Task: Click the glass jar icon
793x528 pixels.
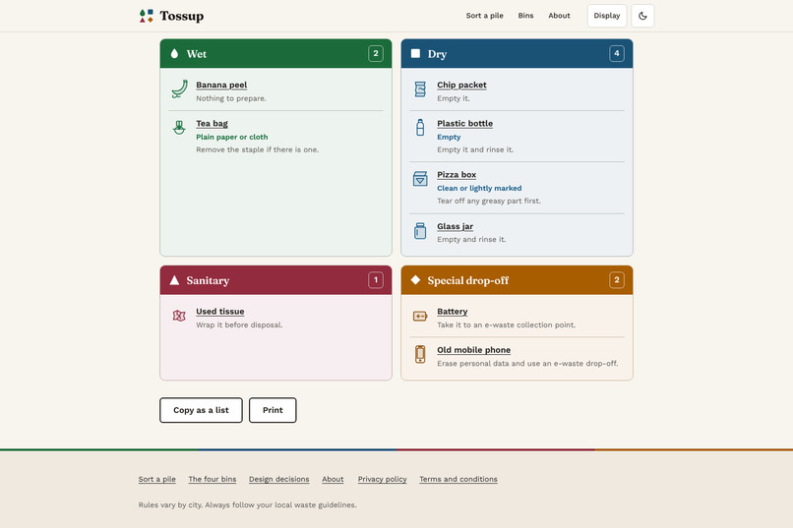Action: pos(420,231)
